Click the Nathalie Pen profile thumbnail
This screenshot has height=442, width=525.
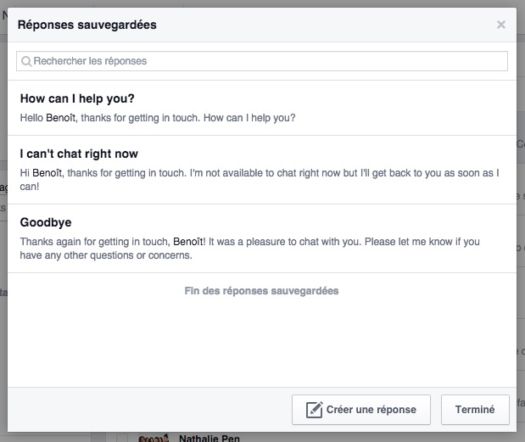(153, 439)
